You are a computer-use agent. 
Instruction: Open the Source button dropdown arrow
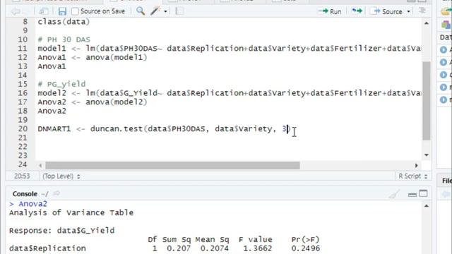tap(408, 11)
